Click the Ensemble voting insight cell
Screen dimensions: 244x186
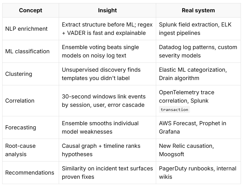[x=107, y=51]
